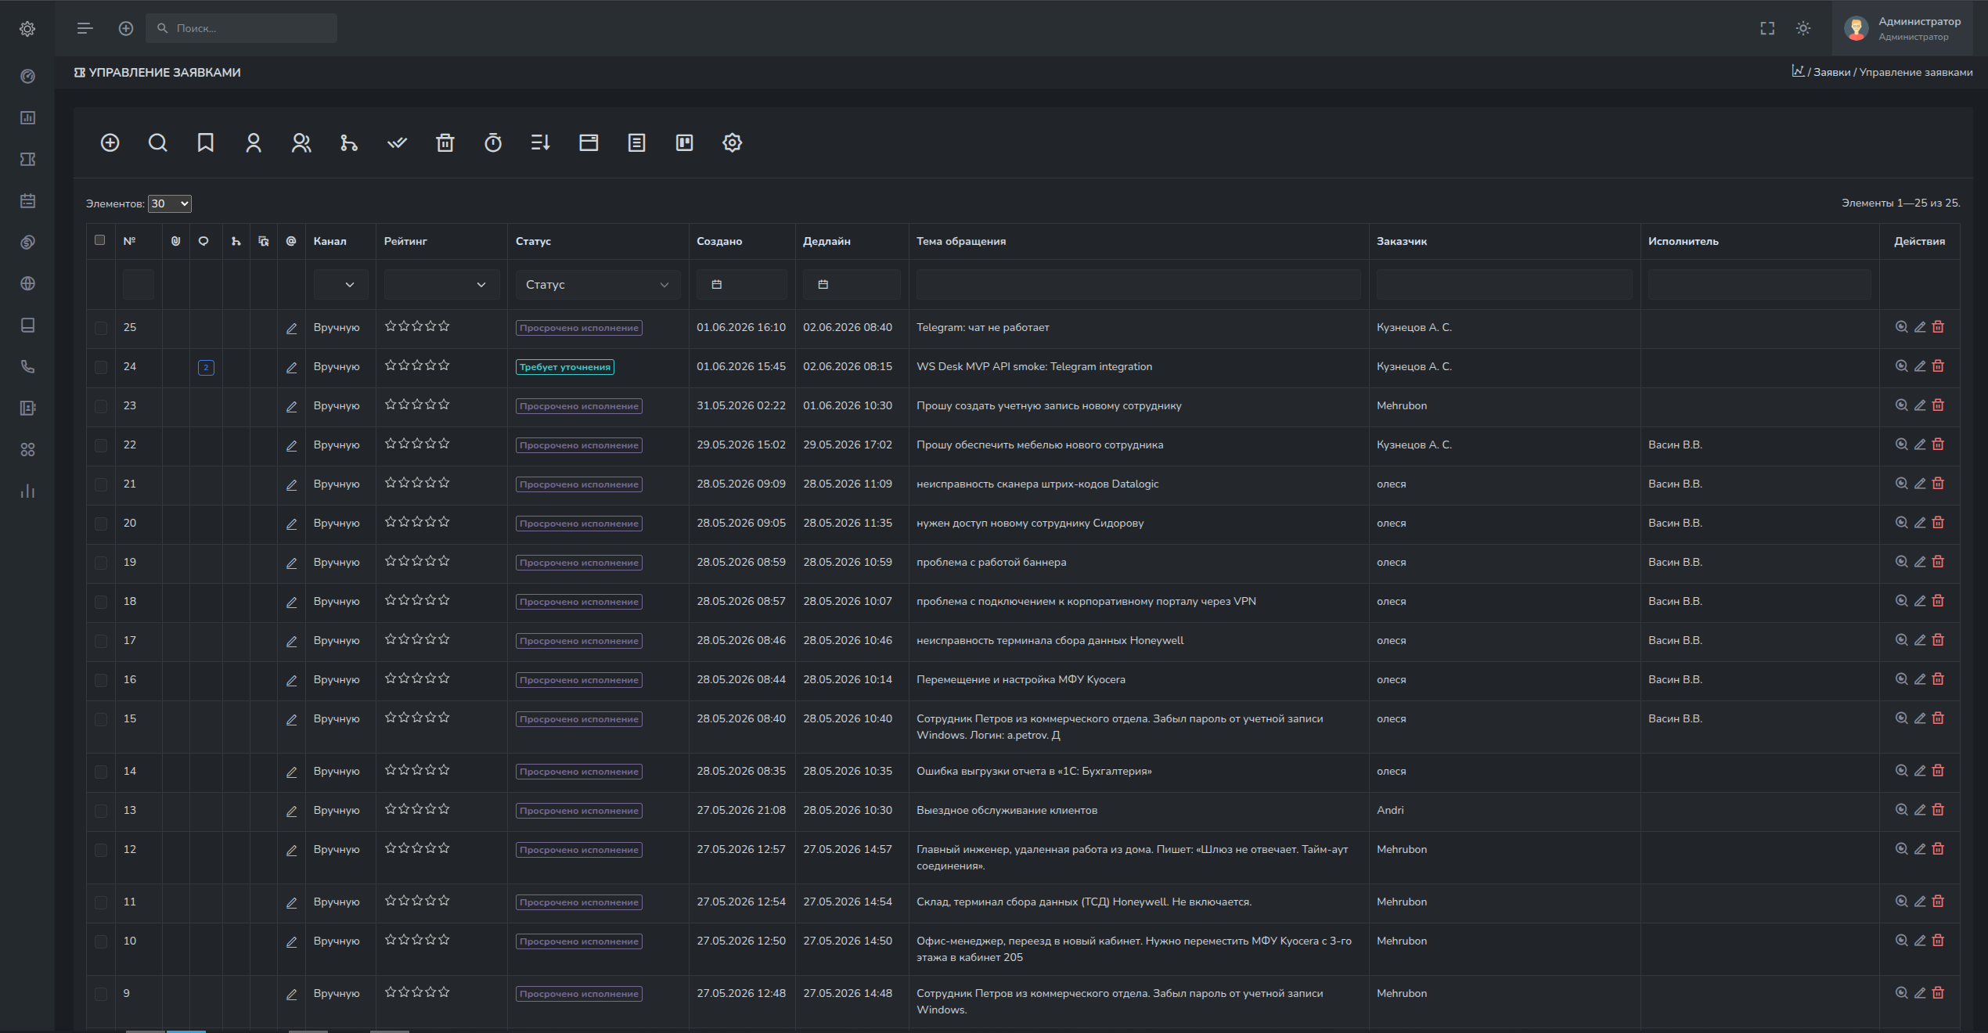Click the trash bin icon in tickets toolbar

[x=445, y=142]
